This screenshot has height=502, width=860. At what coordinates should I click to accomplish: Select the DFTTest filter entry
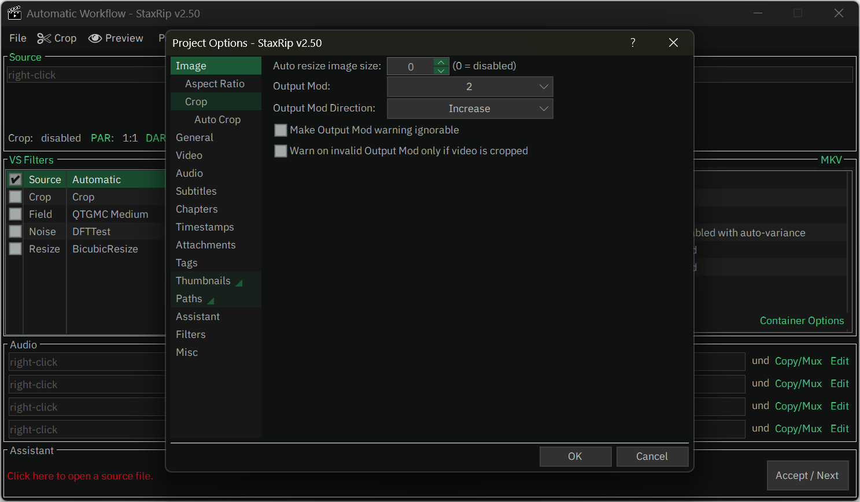(x=91, y=232)
